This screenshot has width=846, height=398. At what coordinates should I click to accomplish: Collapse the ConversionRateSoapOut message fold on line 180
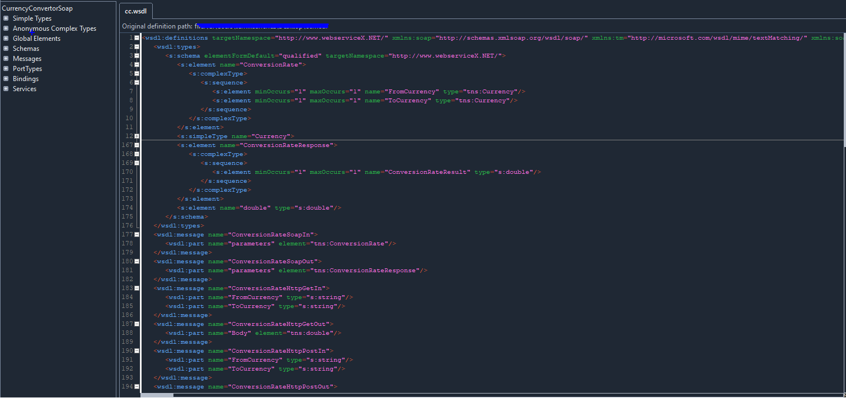pyautogui.click(x=137, y=262)
